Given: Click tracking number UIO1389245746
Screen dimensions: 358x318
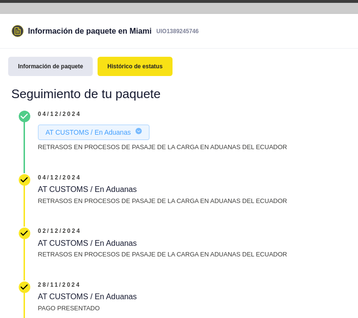Looking at the screenshot, I should pos(177,31).
